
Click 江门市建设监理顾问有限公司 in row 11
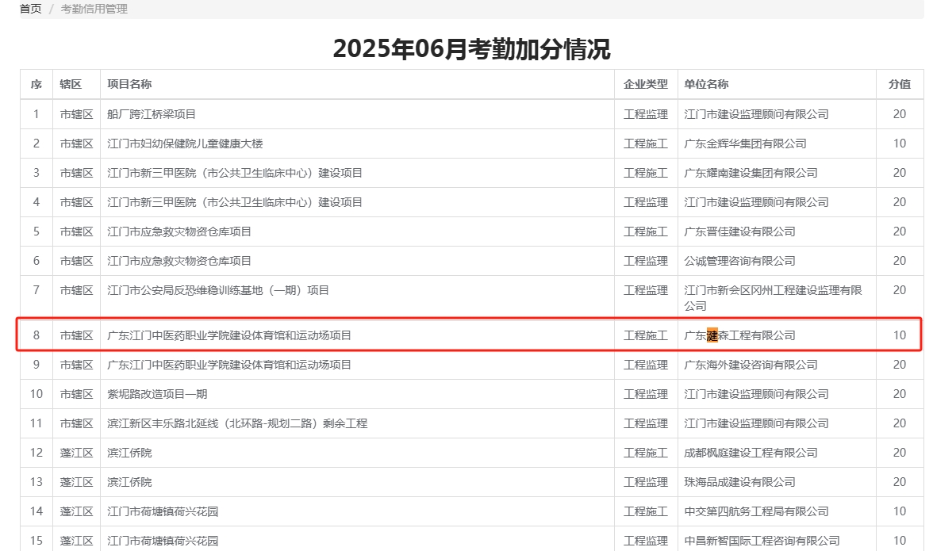[756, 423]
